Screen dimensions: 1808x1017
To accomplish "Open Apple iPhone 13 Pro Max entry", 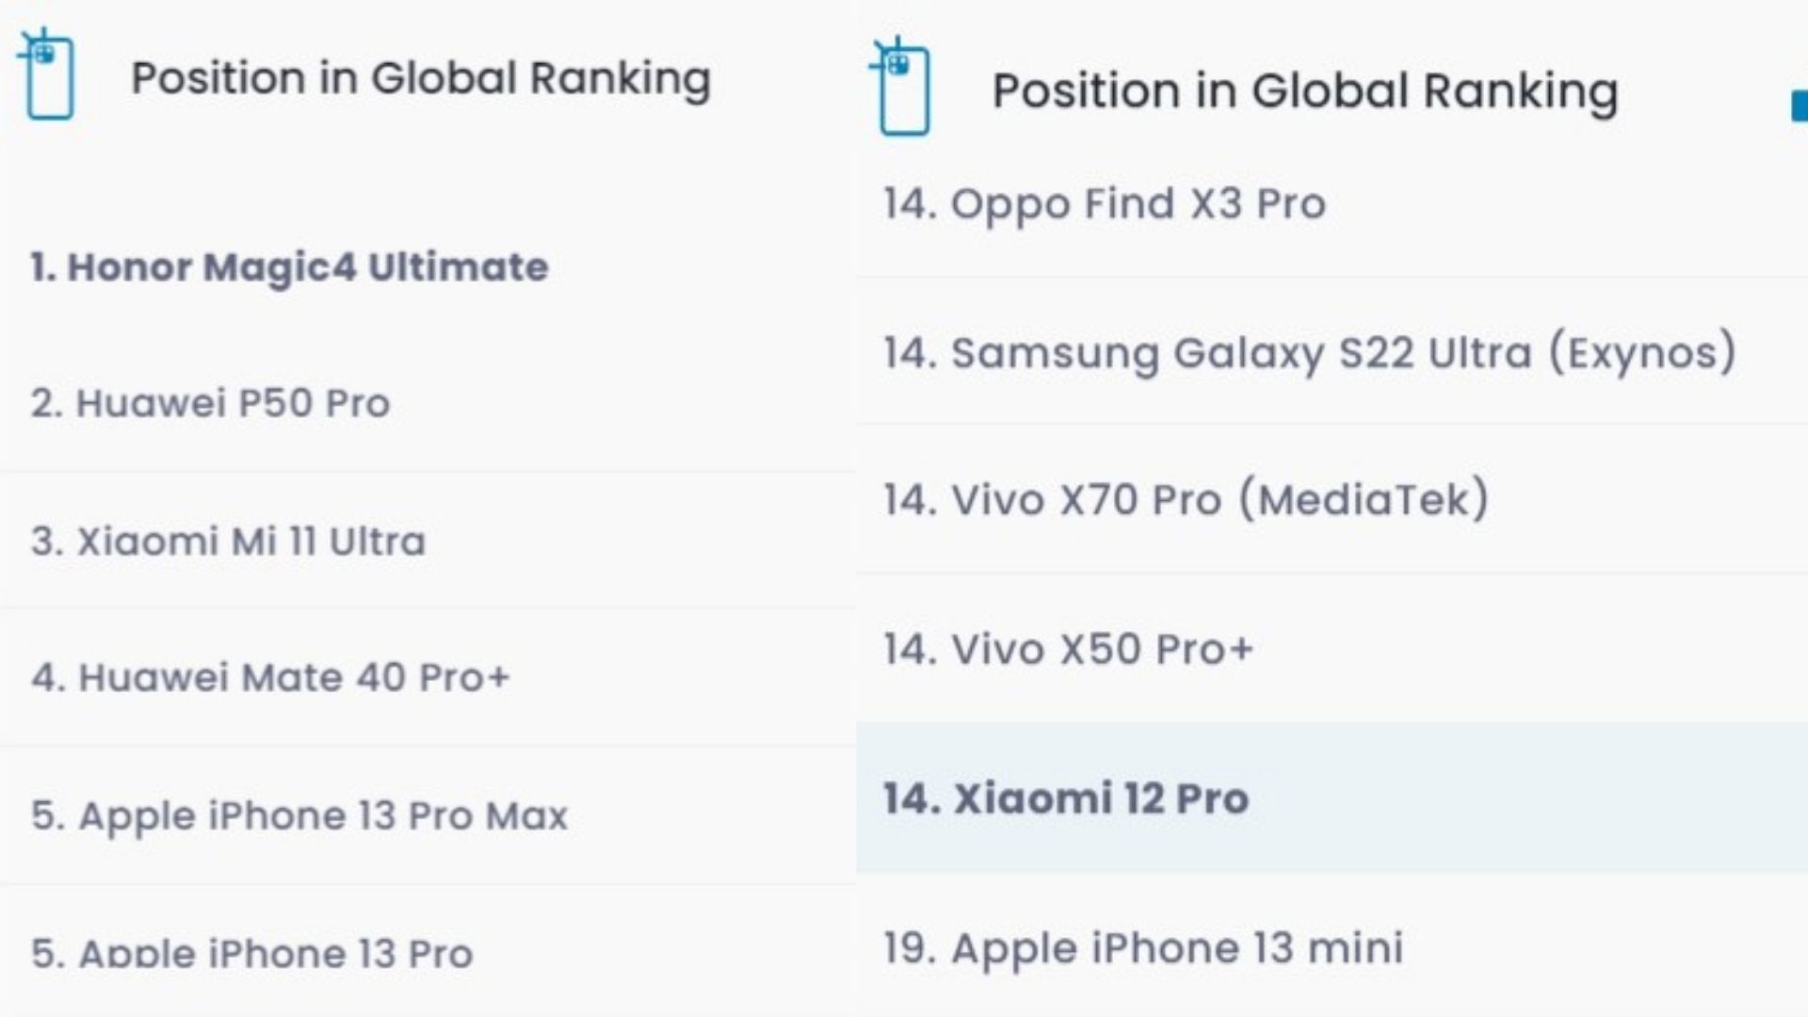I will 428,815.
